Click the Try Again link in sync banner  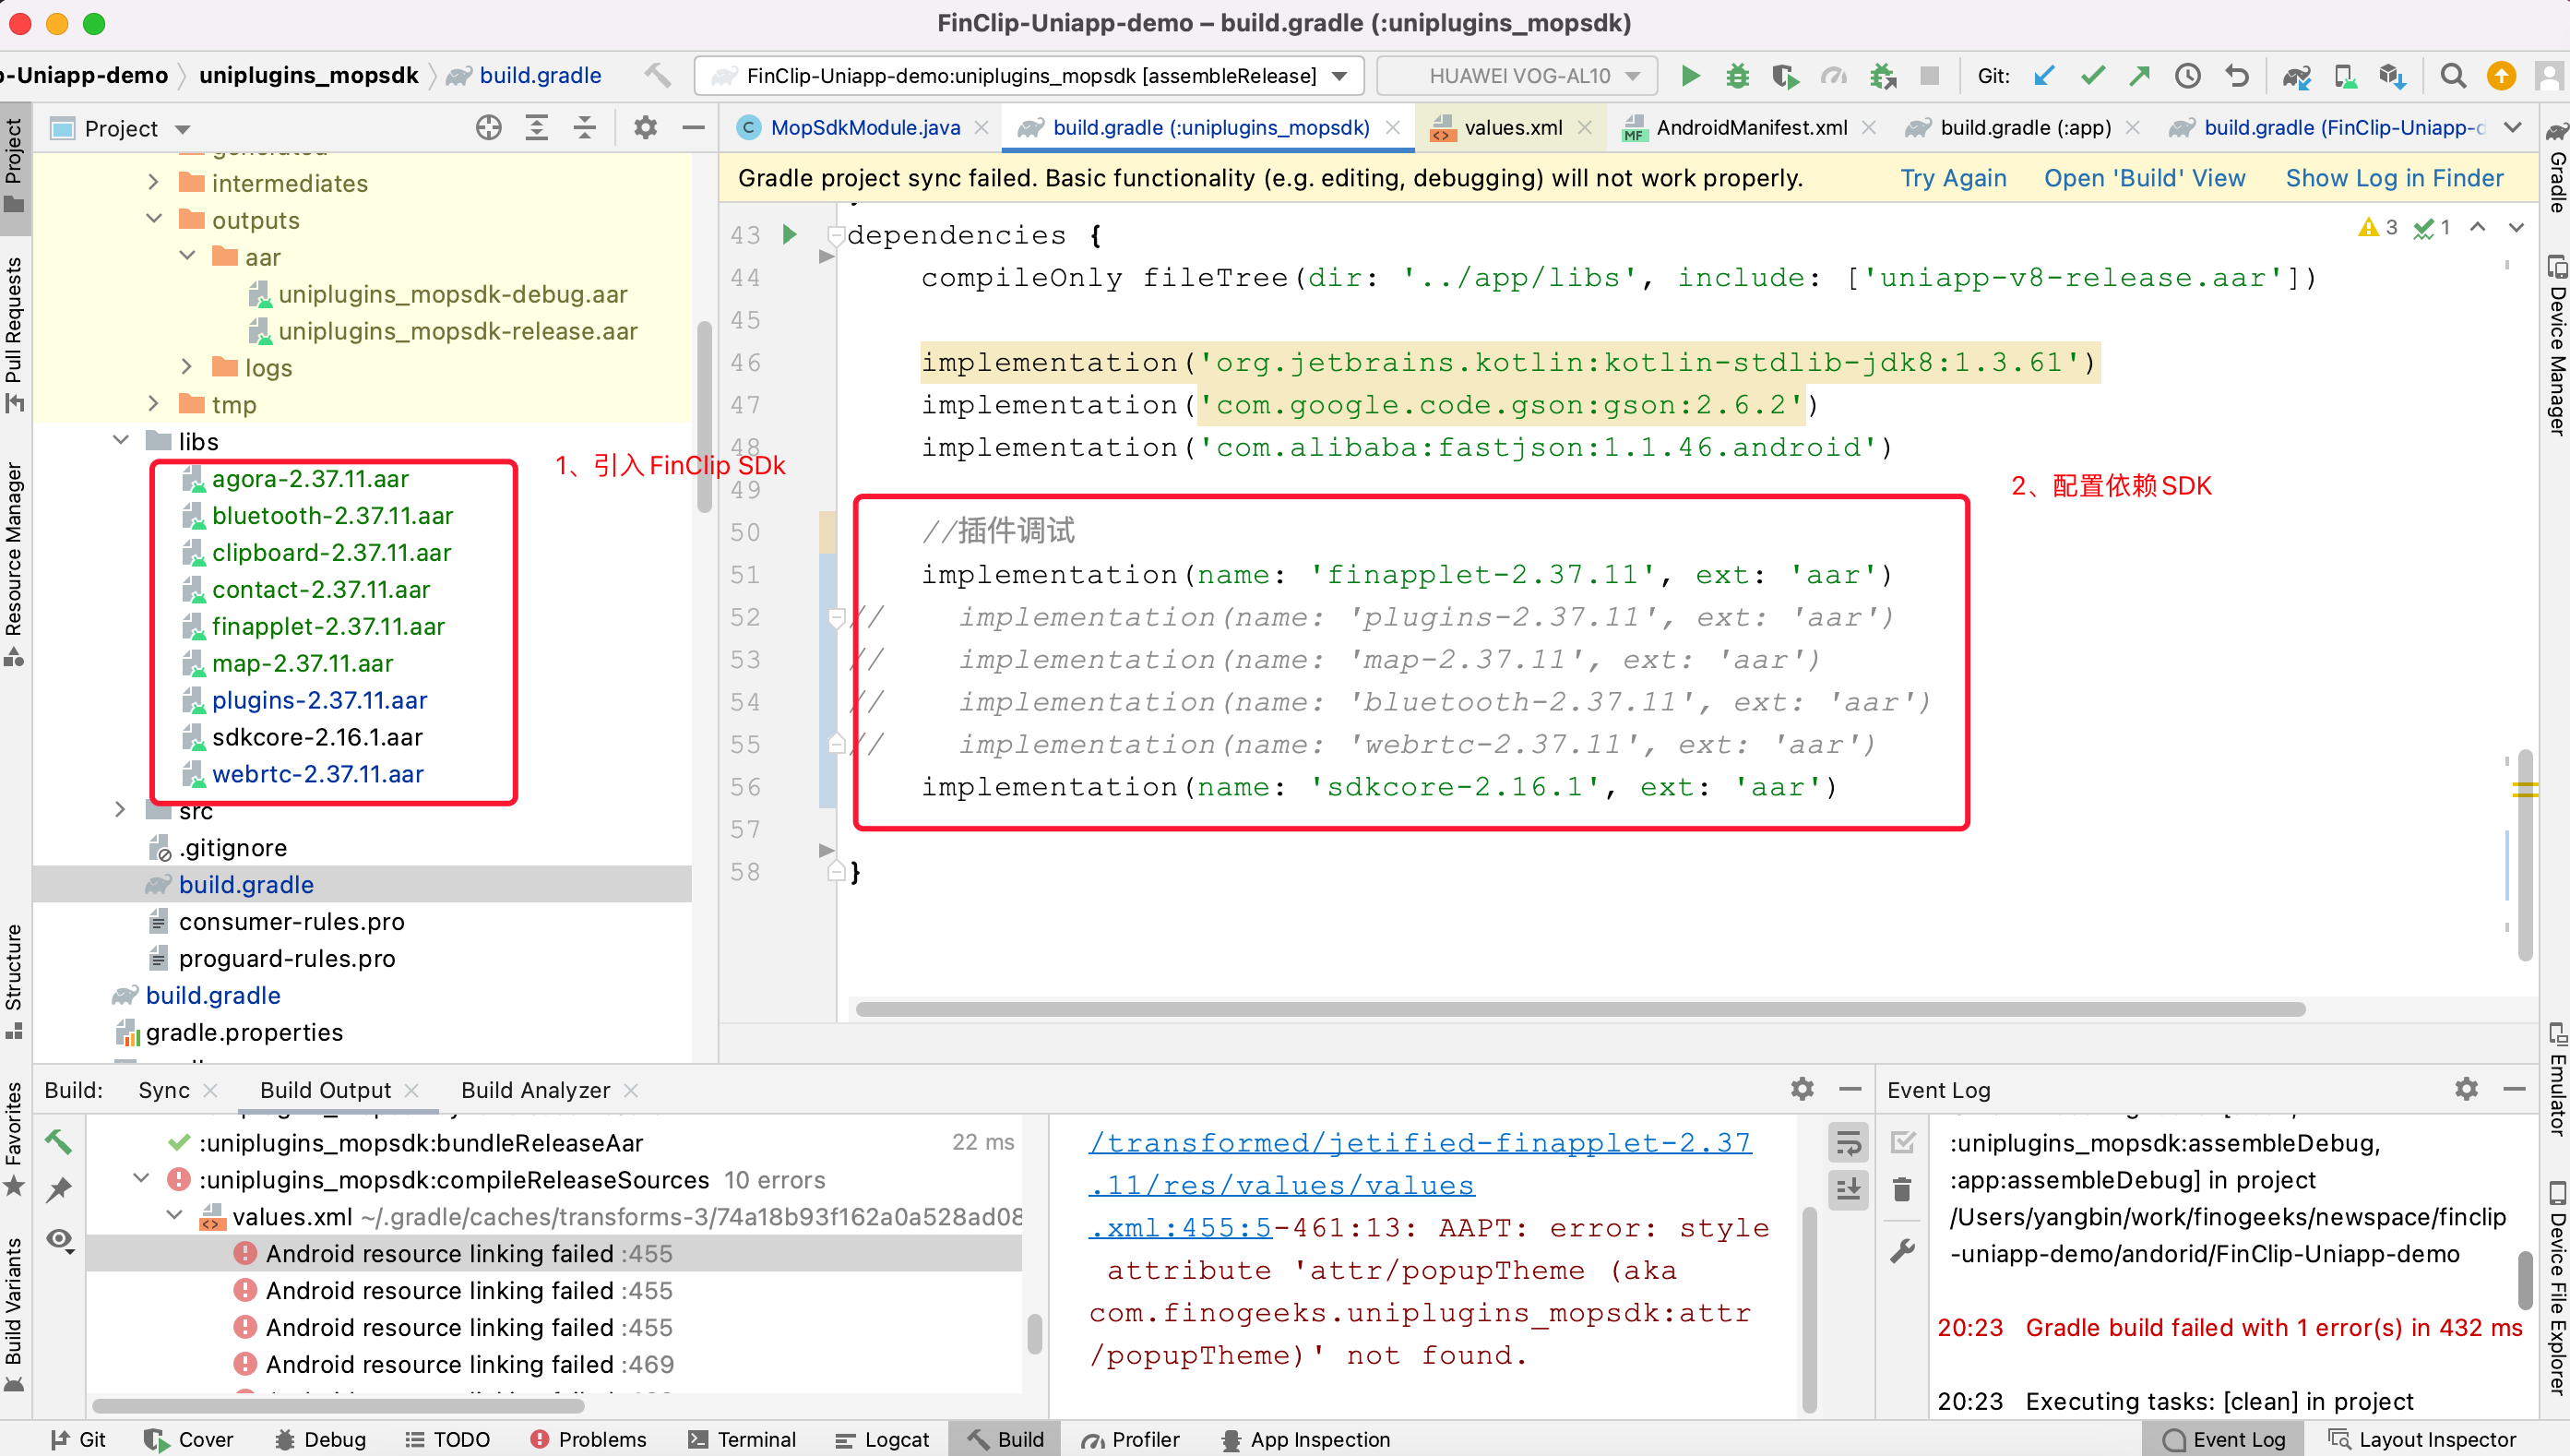coord(1952,178)
